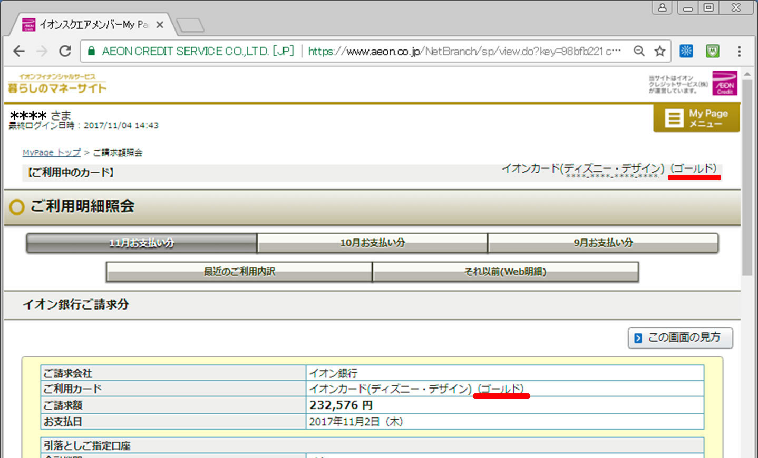Select the 11月お支払い分 tab
Image resolution: width=758 pixels, height=458 pixels.
coord(141,243)
